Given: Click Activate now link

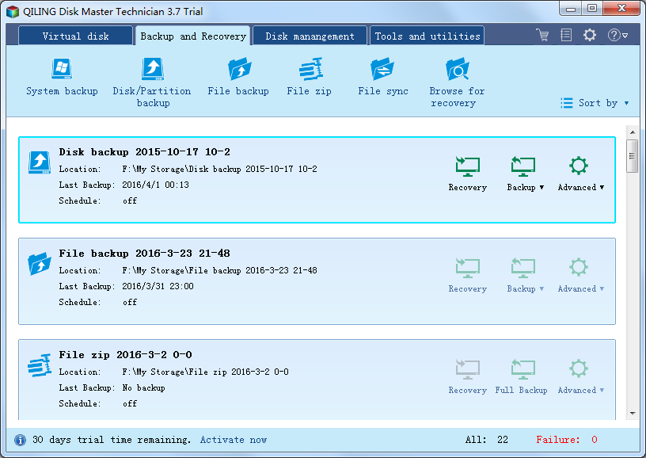Looking at the screenshot, I should [234, 440].
